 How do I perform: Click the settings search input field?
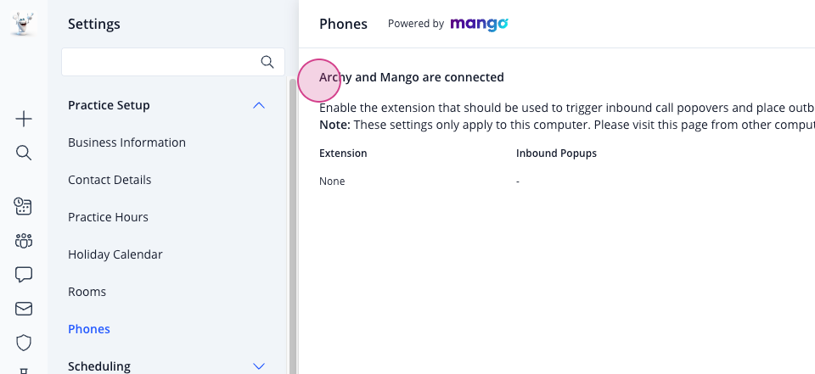tap(160, 63)
